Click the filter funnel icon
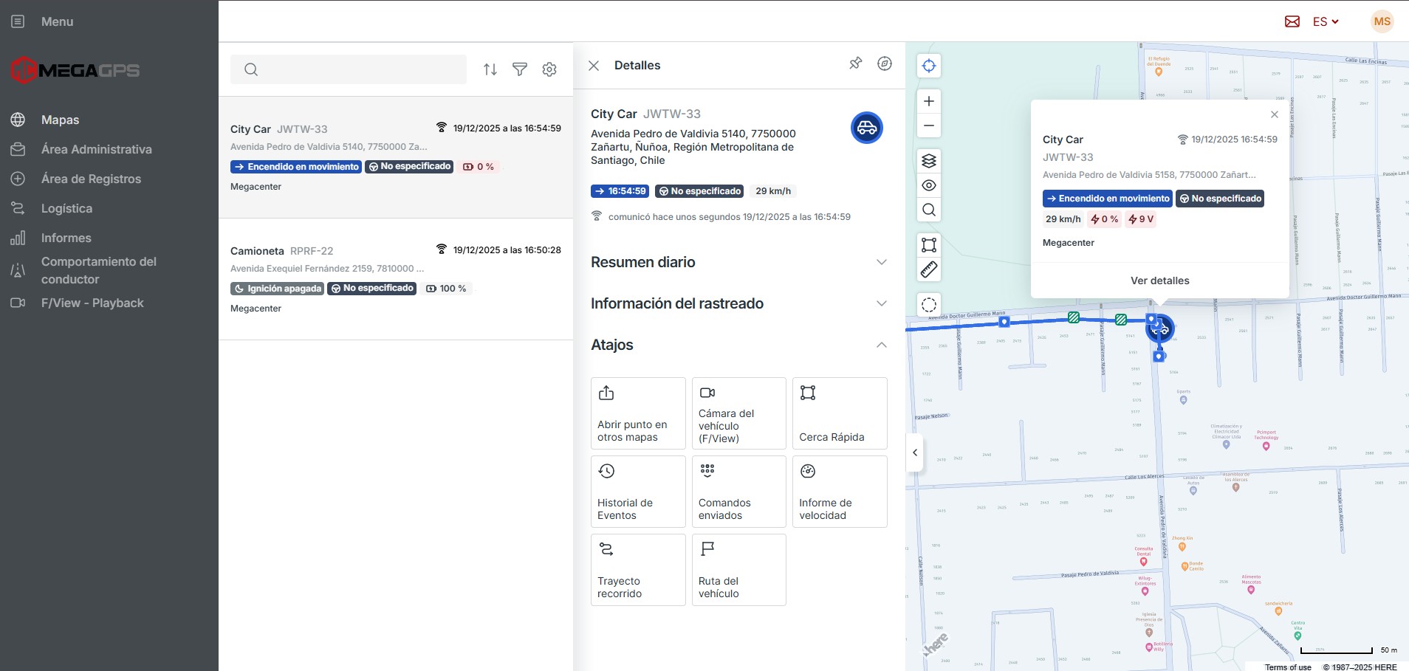Screen dimensions: 1409x671 tap(520, 69)
